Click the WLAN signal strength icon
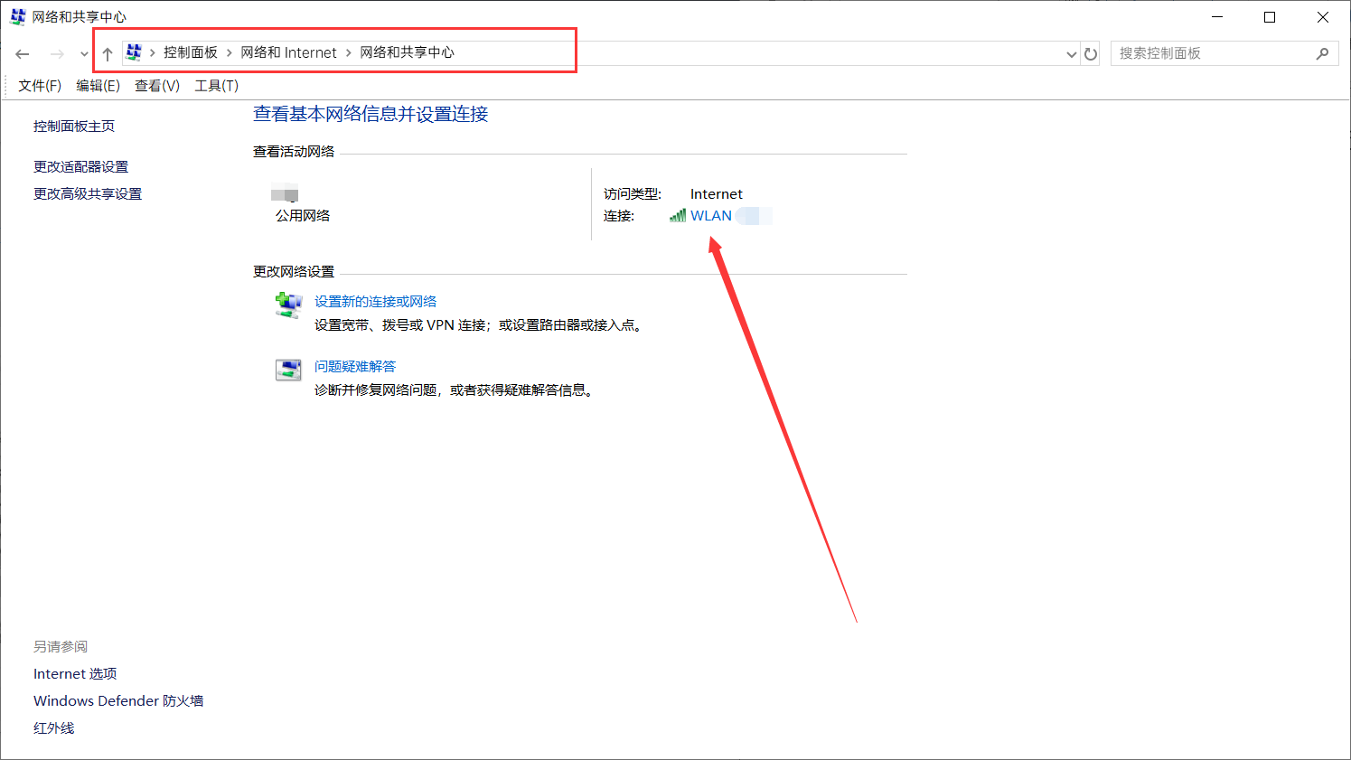 tap(678, 216)
